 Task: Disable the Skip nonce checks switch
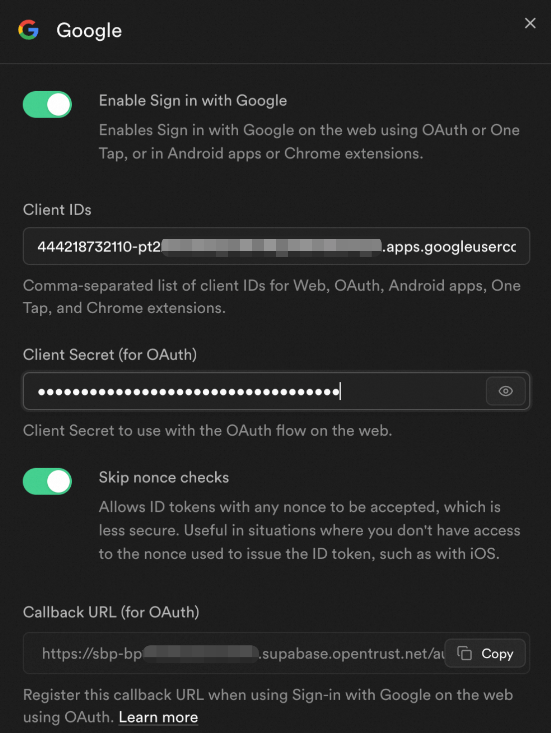pyautogui.click(x=47, y=482)
